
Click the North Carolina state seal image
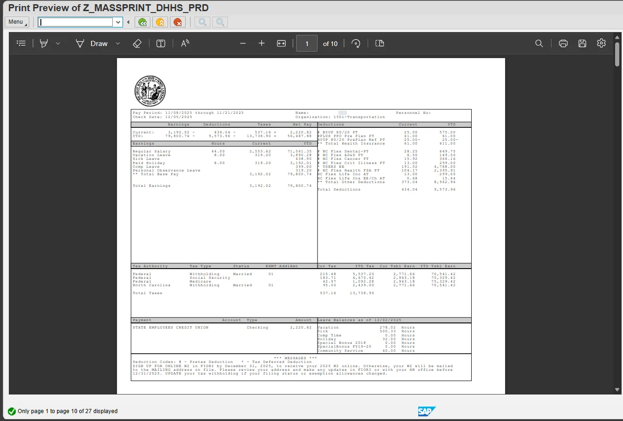click(x=150, y=91)
